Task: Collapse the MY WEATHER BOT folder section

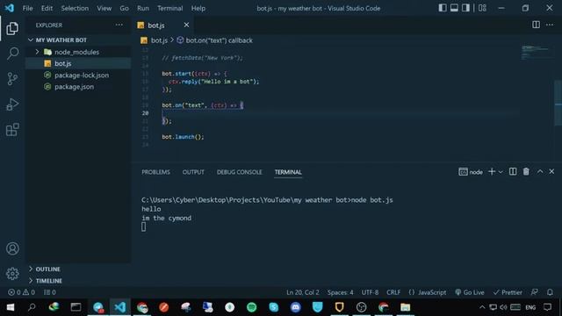Action: tap(78, 40)
